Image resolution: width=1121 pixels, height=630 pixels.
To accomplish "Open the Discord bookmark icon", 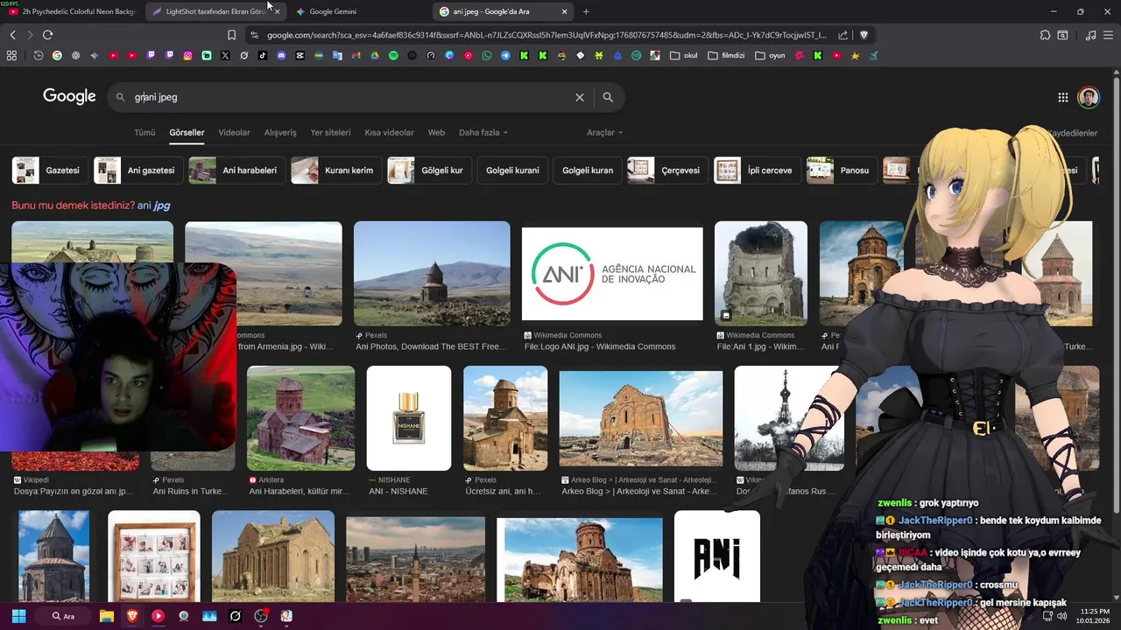I will 281,55.
